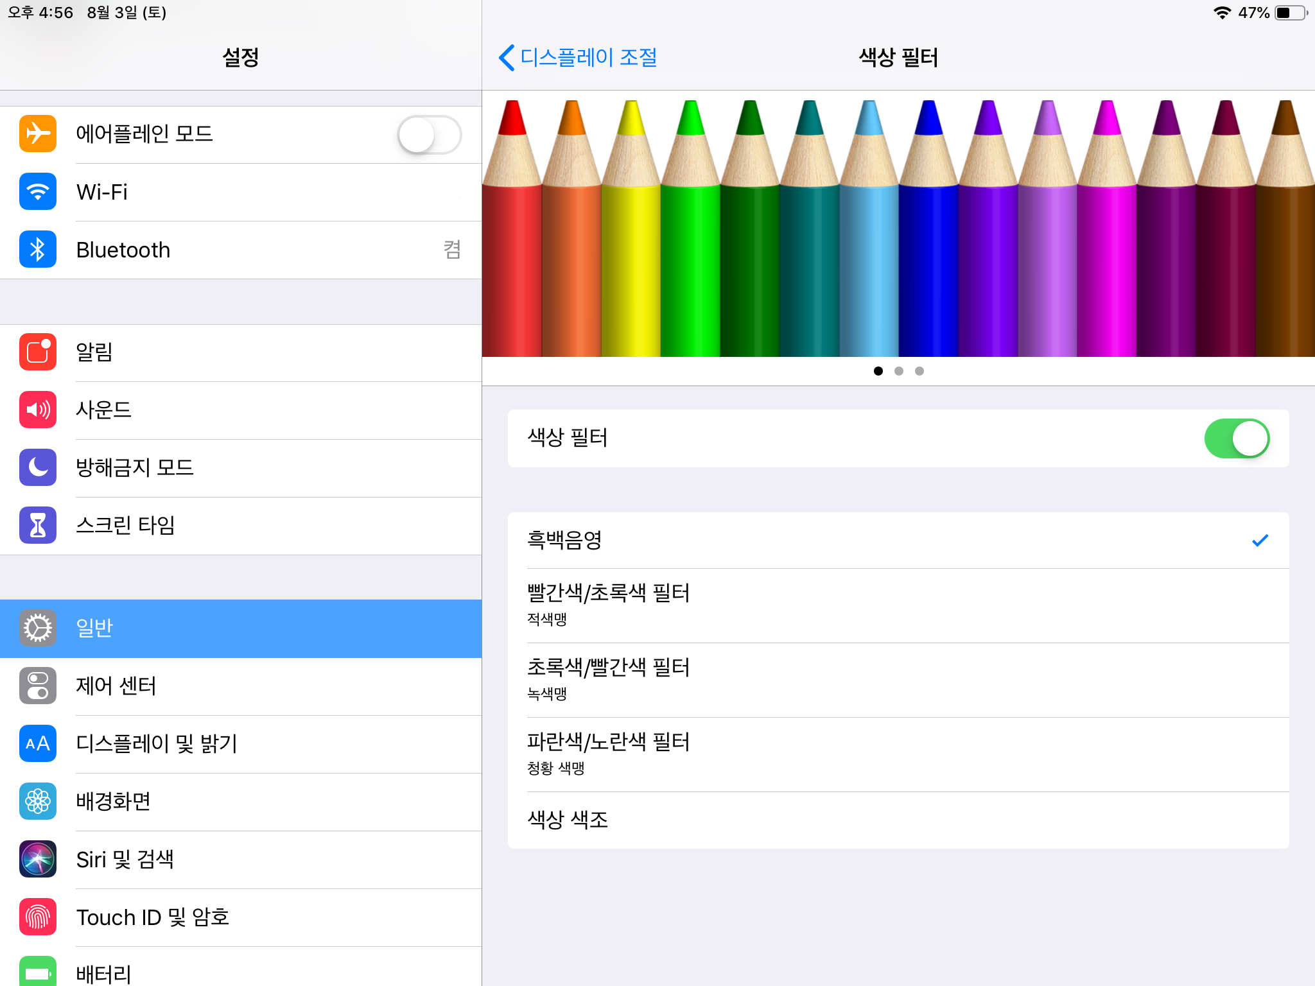
Task: Open the 사운드 speaker icon
Action: [38, 410]
